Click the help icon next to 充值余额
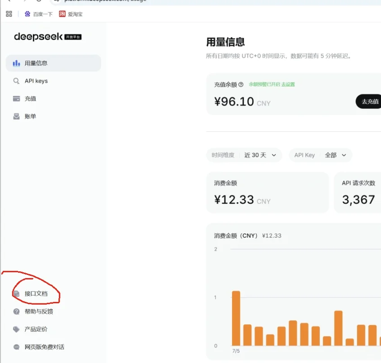 click(241, 84)
